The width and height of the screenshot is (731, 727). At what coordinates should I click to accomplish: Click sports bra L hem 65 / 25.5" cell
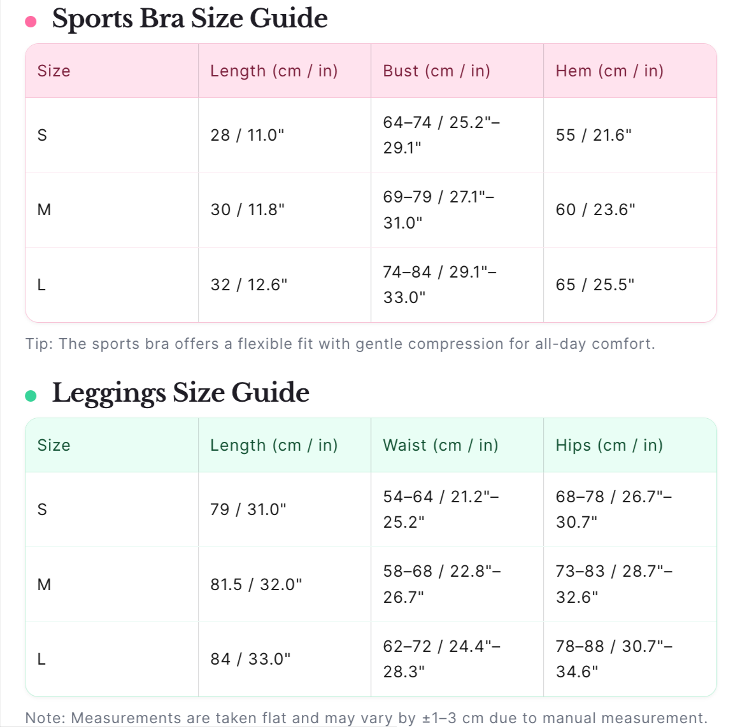point(595,285)
